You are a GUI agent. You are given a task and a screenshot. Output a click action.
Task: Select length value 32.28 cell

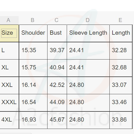(x=121, y=51)
